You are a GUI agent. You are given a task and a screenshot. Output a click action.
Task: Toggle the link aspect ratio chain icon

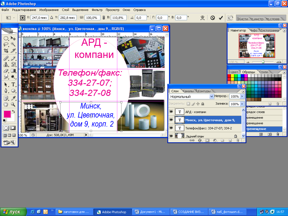pos(103,18)
